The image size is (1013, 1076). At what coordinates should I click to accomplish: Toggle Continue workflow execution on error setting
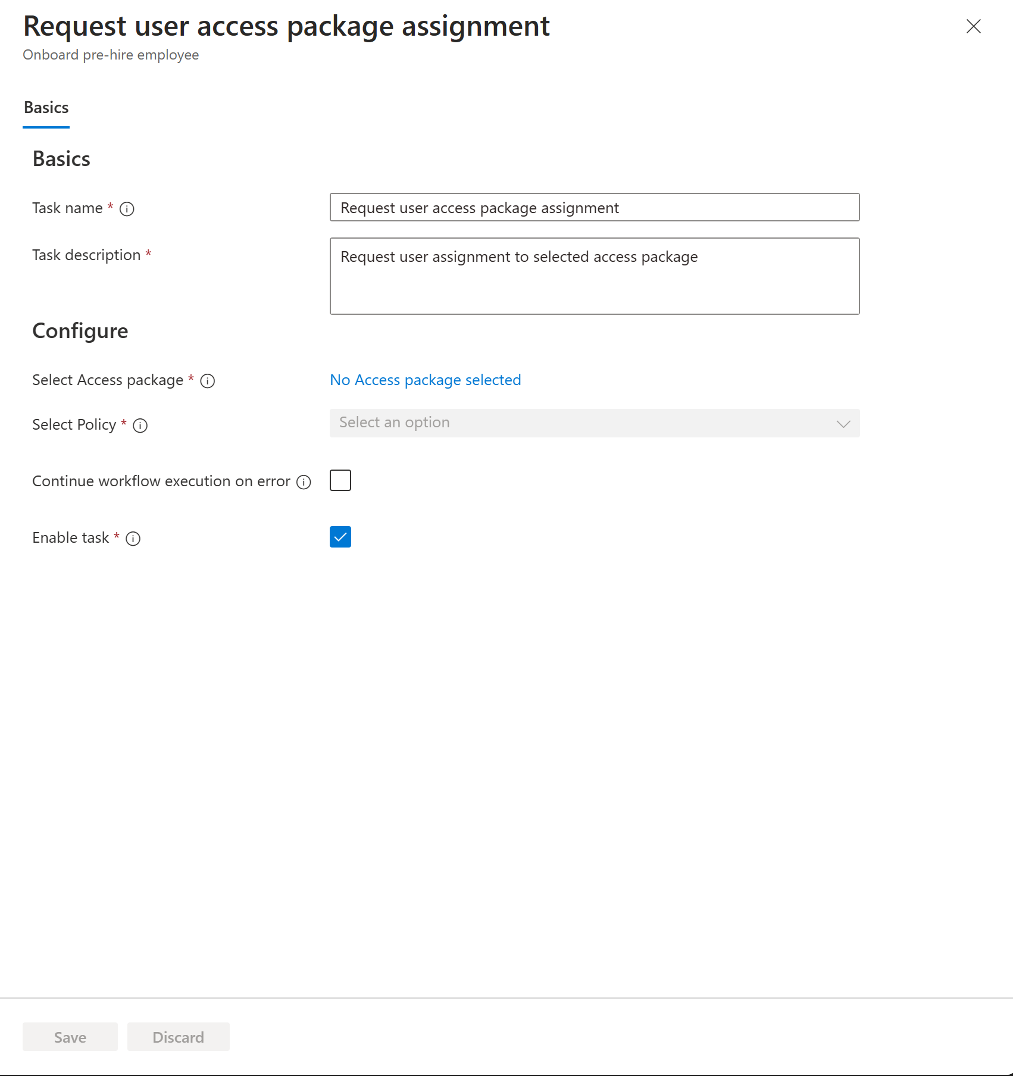point(340,480)
